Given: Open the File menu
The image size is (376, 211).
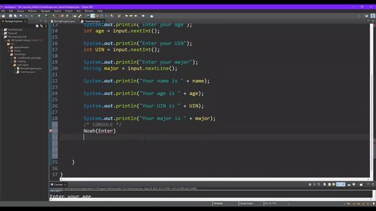Looking at the screenshot, I should [3, 11].
